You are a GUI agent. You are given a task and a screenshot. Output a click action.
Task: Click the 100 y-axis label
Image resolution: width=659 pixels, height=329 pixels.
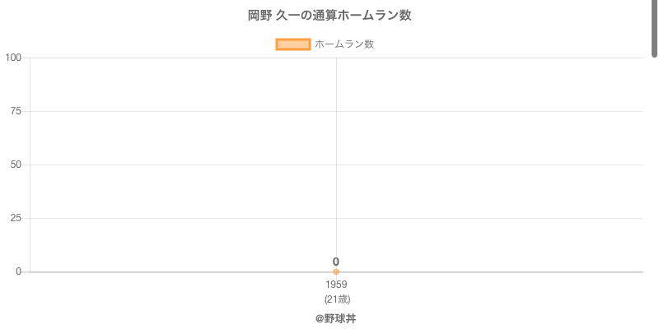13,58
